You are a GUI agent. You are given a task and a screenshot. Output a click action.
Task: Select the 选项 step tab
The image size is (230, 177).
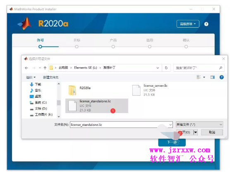pyautogui.click(x=150, y=40)
